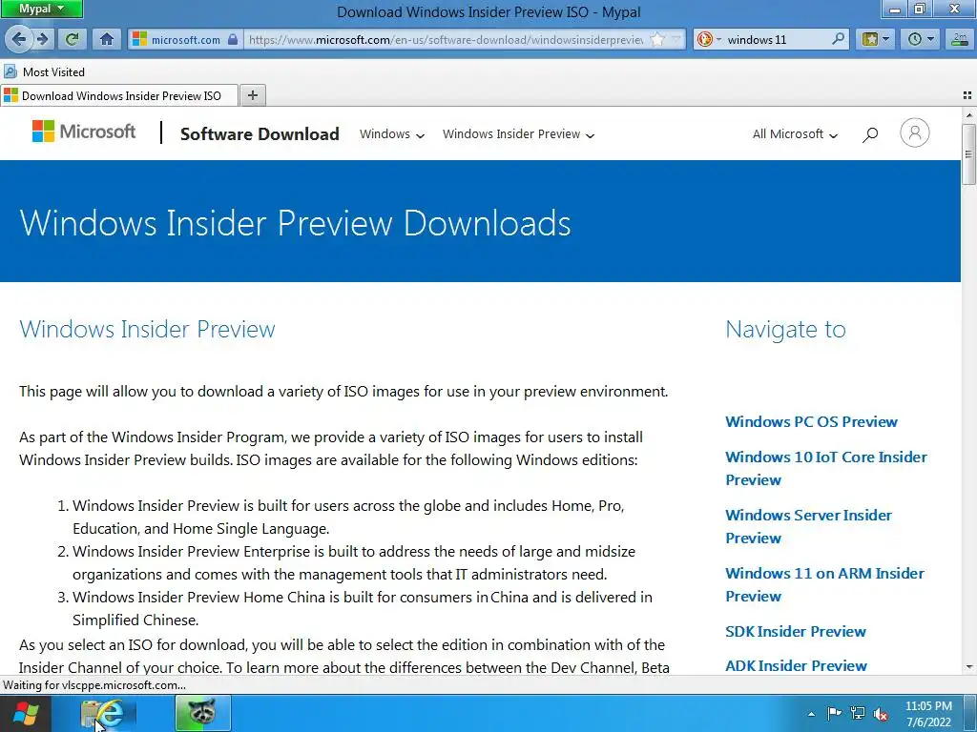977x732 pixels.
Task: Open the Mypal application menu
Action: [x=41, y=9]
